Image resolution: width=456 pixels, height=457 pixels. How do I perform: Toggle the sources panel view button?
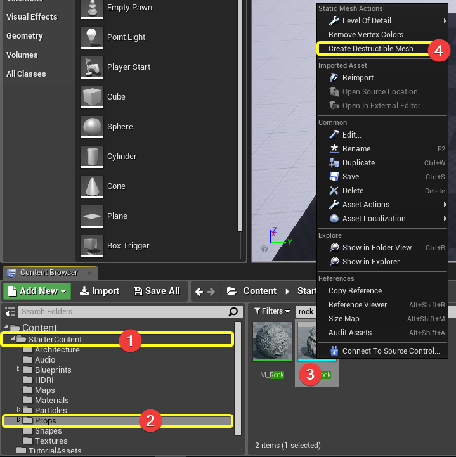click(10, 312)
